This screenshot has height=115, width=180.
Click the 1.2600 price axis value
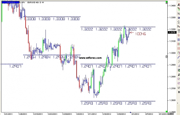pos(173,100)
